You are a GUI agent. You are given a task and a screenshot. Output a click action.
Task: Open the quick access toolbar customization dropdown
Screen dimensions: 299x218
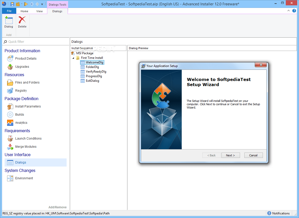[x=42, y=4]
